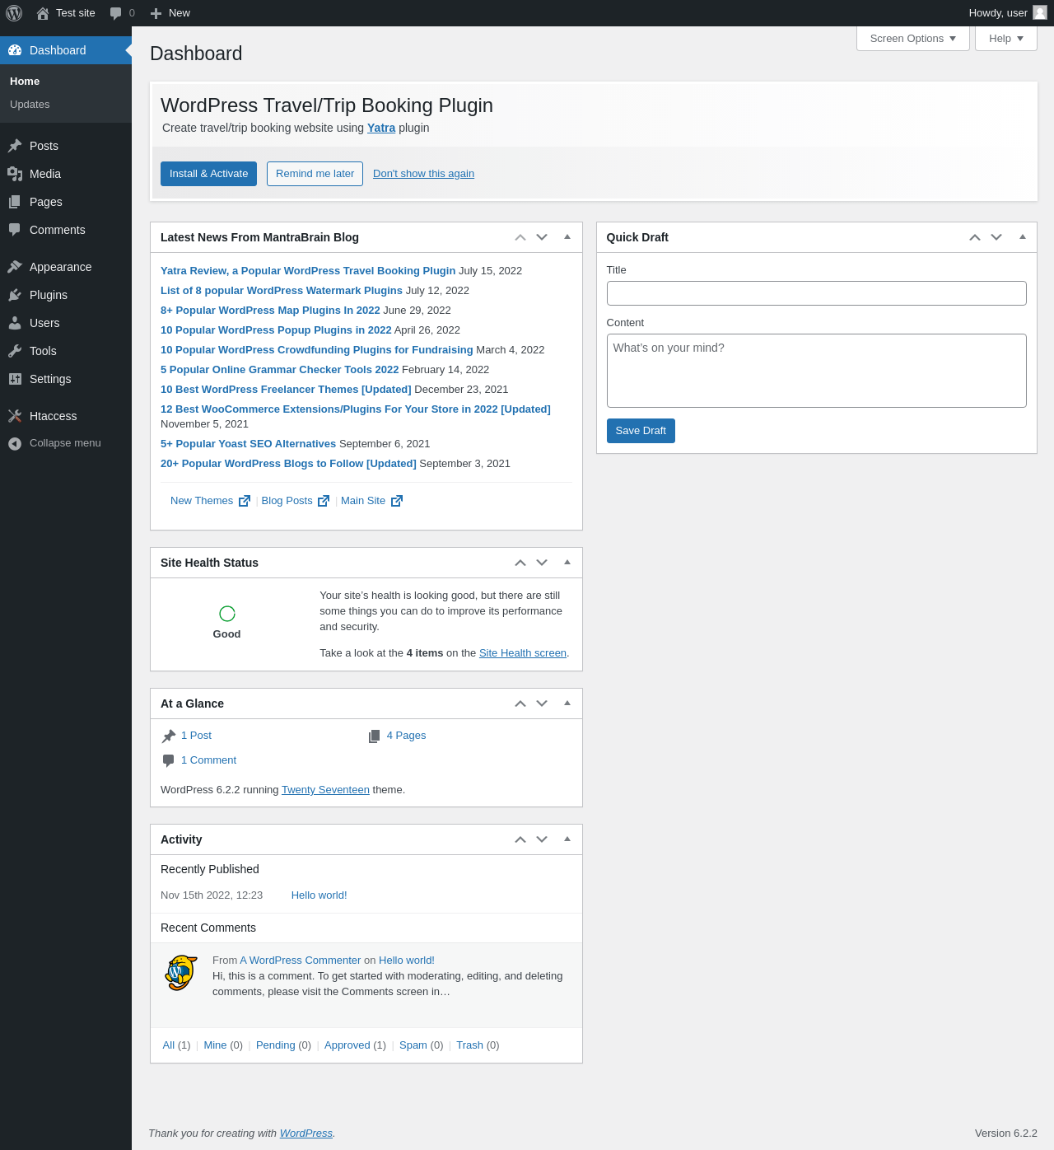Click the commenter avatar in Recent Comments
This screenshot has height=1150, width=1054.
pos(181,973)
